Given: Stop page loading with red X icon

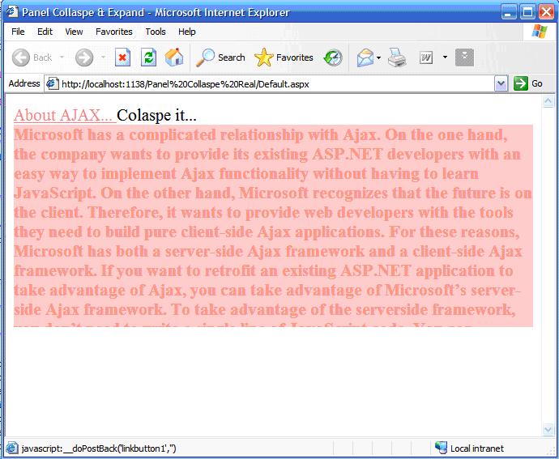Looking at the screenshot, I should click(122, 57).
